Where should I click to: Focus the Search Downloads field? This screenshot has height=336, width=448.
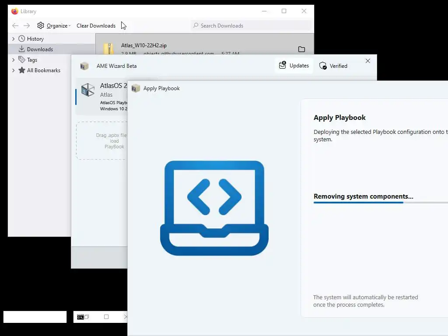click(252, 25)
